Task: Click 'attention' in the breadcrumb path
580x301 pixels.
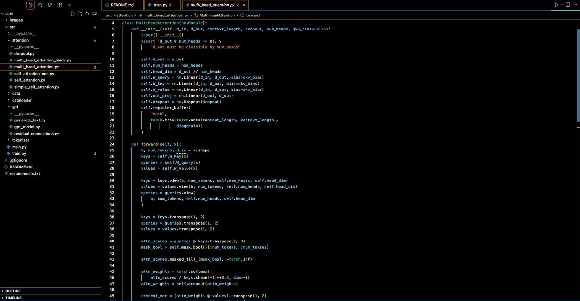Action: click(125, 15)
